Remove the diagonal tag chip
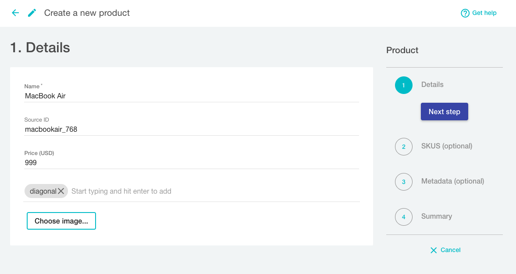Image resolution: width=516 pixels, height=274 pixels. [61, 191]
